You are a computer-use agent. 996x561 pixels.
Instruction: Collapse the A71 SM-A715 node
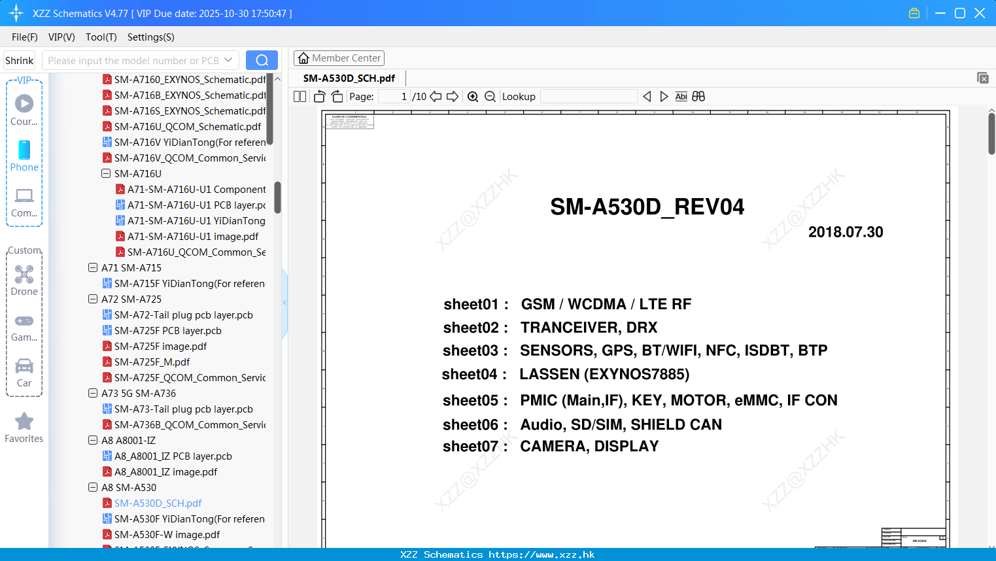click(x=92, y=267)
